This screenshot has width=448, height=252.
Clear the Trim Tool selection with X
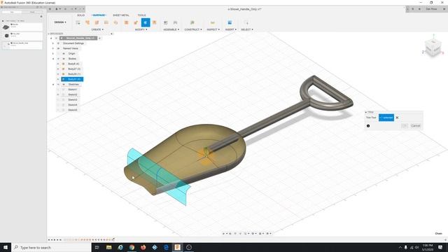tap(397, 118)
